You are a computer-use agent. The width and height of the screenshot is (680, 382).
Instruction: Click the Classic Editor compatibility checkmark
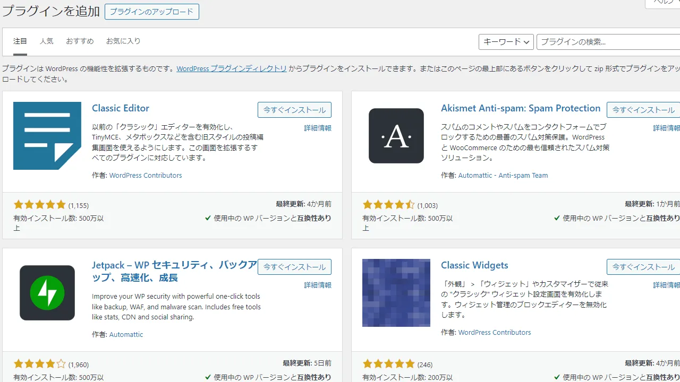click(x=208, y=218)
